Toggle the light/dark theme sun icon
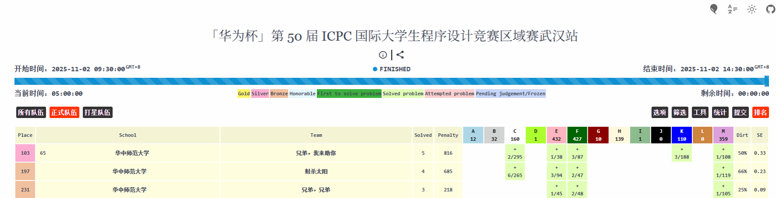The height and width of the screenshot is (198, 776). point(751,9)
